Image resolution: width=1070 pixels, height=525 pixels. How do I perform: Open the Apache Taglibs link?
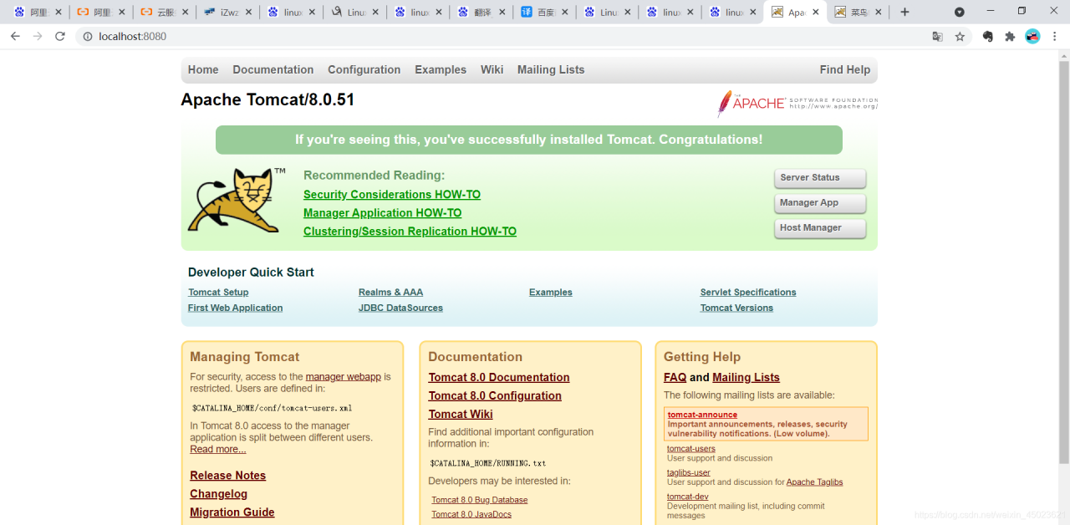814,482
